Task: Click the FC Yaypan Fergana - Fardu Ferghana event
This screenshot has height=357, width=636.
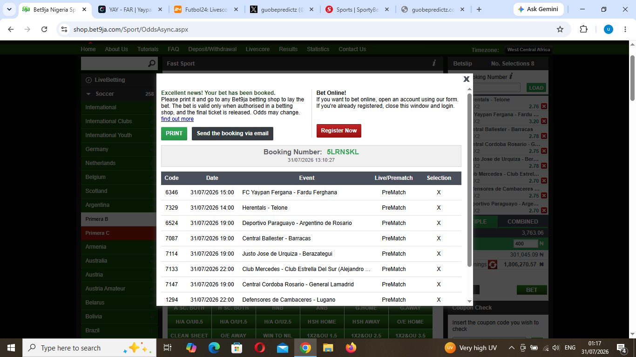Action: click(x=290, y=192)
